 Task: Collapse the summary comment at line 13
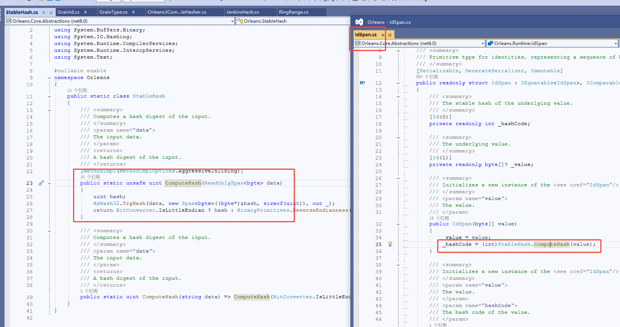click(x=49, y=110)
